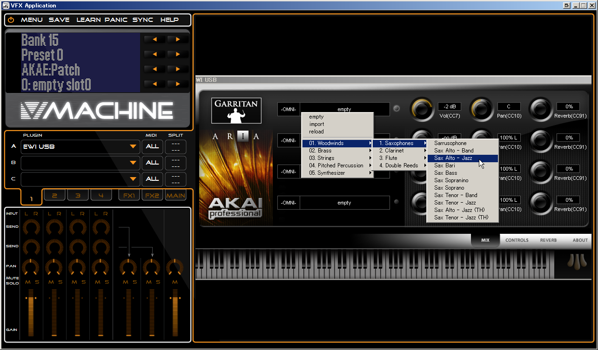Image resolution: width=598 pixels, height=350 pixels.
Task: Mute mixer channel 2 with its M button
Action: point(50,282)
